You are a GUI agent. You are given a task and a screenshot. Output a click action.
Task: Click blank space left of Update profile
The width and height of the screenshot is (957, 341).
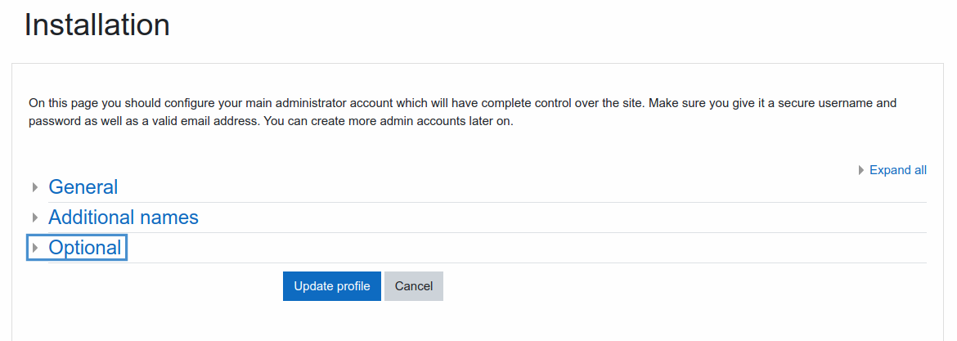point(153,286)
